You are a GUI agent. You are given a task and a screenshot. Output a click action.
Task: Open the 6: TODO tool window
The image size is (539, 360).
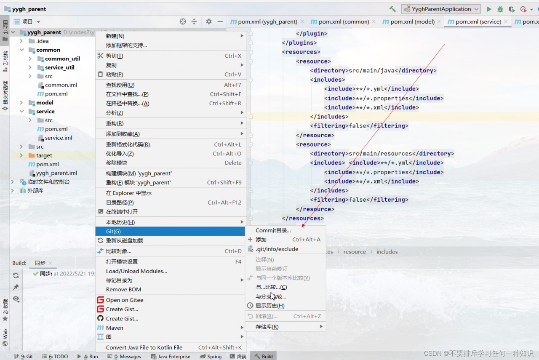(54, 356)
